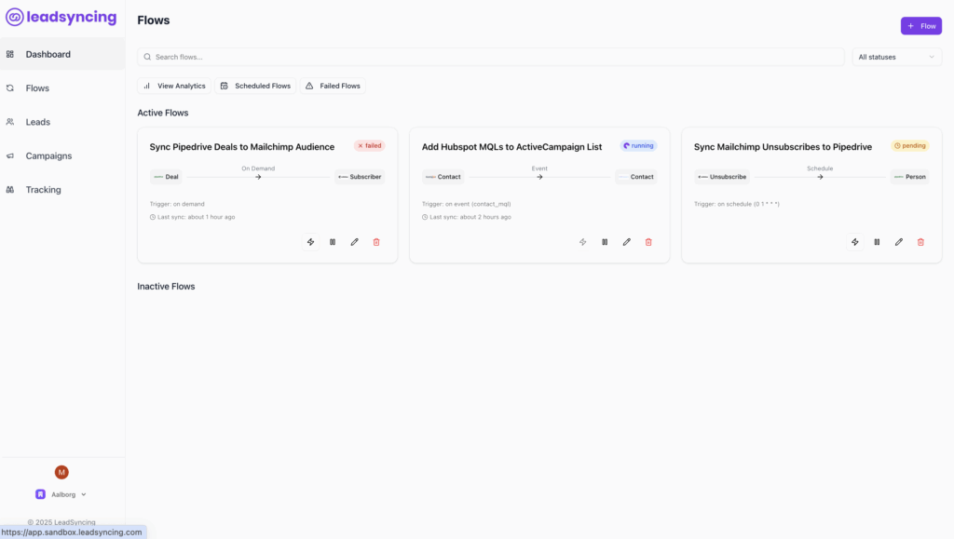The width and height of the screenshot is (954, 539).
Task: Click the Flows sync icon in sidebar
Action: pyautogui.click(x=10, y=88)
